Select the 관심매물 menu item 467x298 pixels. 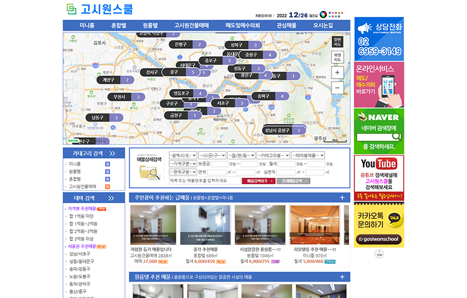[x=286, y=26]
